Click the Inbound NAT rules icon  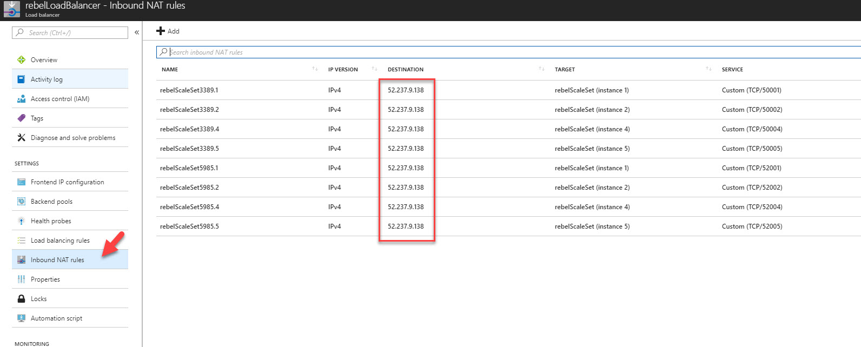(x=21, y=260)
